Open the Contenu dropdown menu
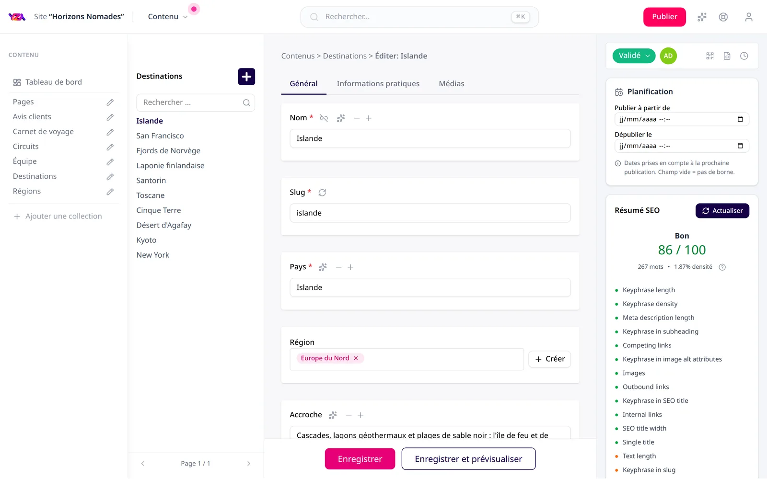This screenshot has width=767, height=479. (x=168, y=17)
